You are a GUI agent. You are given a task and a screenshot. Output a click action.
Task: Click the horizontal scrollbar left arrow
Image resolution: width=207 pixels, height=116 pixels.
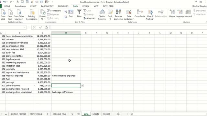131,114
